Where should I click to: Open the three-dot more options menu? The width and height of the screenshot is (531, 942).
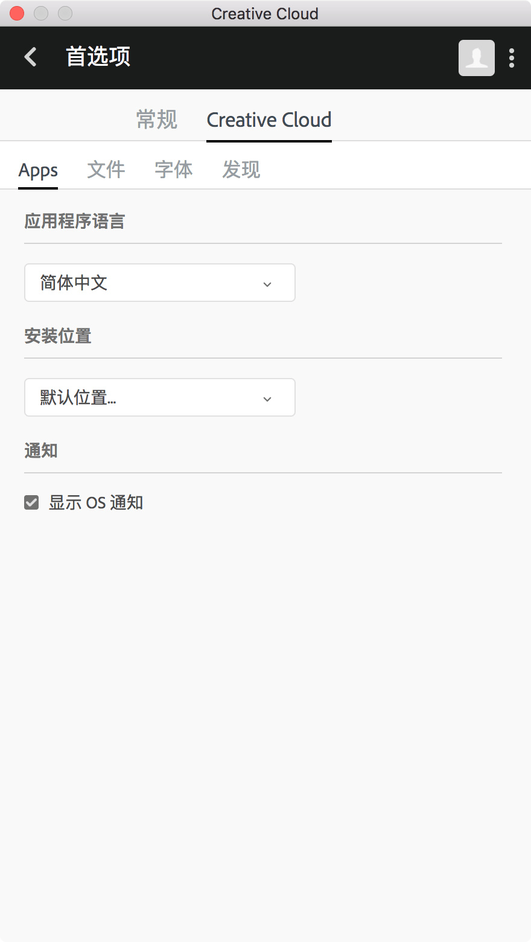tap(512, 58)
